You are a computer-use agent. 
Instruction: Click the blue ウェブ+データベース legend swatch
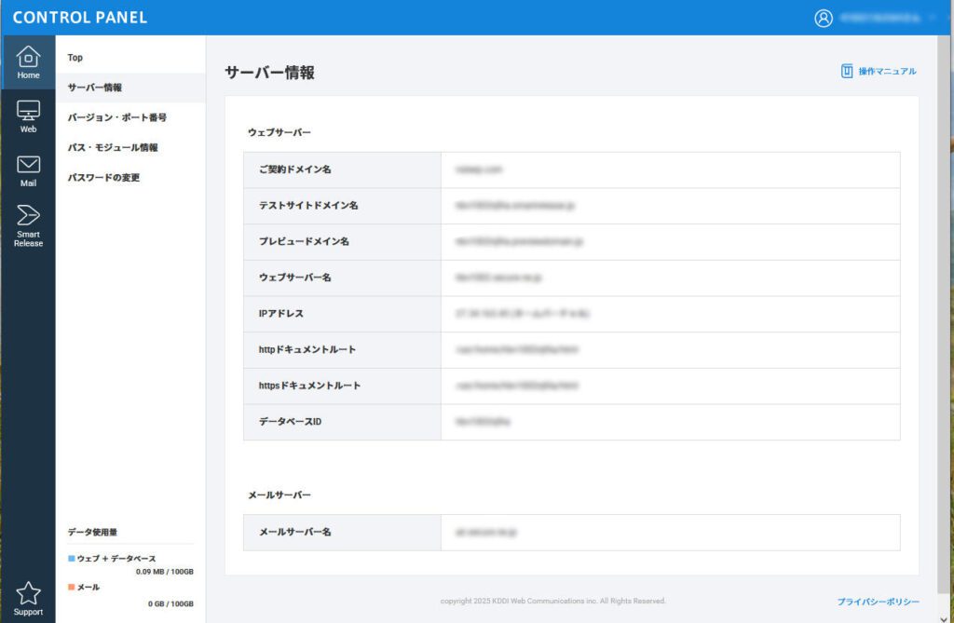tap(71, 559)
